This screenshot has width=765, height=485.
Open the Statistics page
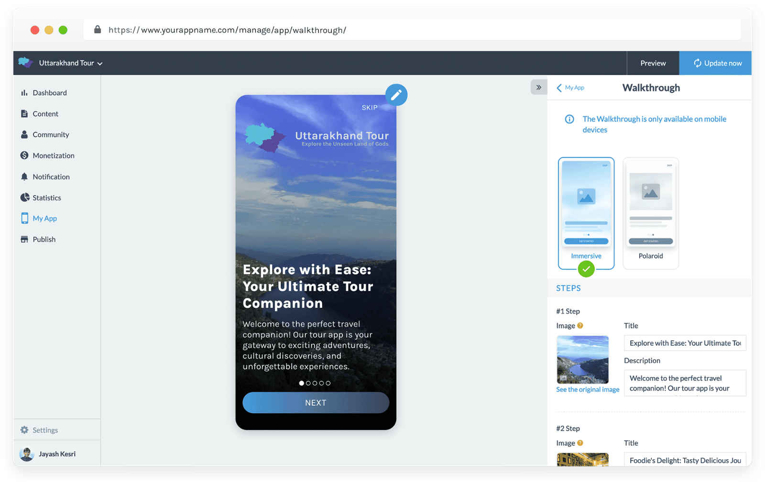46,198
